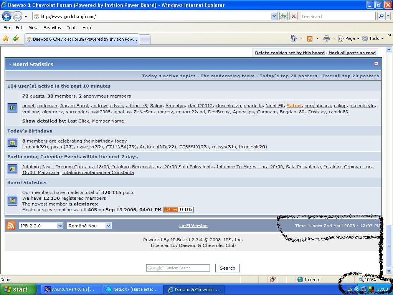Open the File menu

pyautogui.click(x=7, y=28)
